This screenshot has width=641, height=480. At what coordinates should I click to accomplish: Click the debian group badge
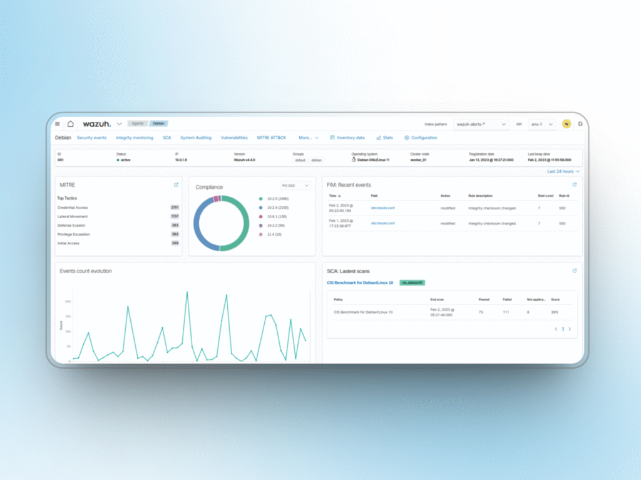coord(316,161)
